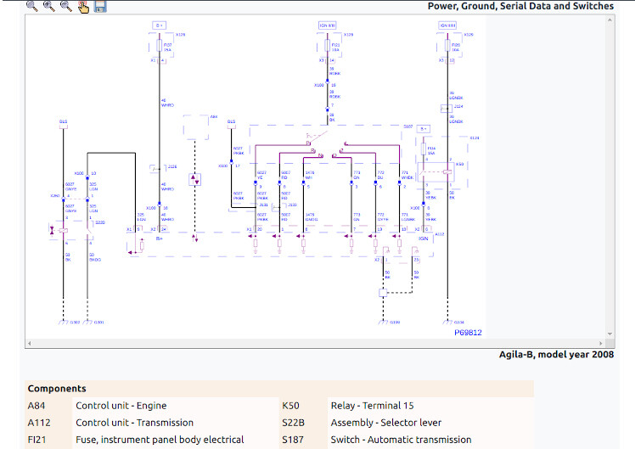The width and height of the screenshot is (635, 449).
Task: Click the 'S187' label in diagram
Action: pyautogui.click(x=407, y=126)
